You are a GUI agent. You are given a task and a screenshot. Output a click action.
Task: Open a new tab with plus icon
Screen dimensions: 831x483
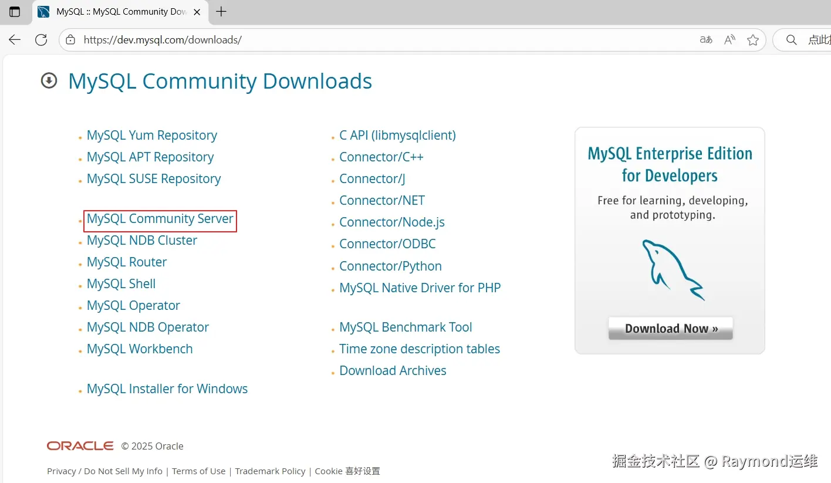[221, 12]
